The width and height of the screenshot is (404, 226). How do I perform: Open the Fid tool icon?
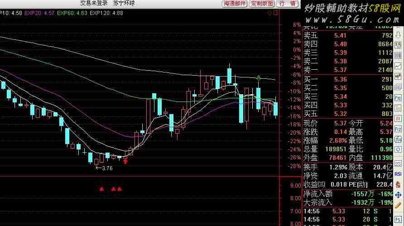coord(398,98)
